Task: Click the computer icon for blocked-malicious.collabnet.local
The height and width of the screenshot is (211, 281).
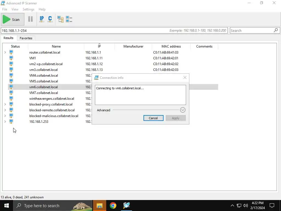Action: [11, 116]
